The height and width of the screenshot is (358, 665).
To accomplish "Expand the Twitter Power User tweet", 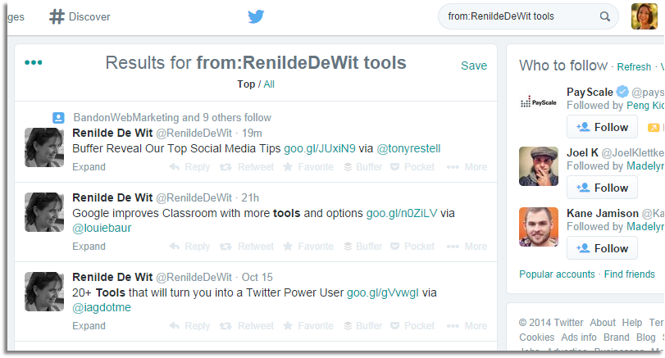I will 89,326.
